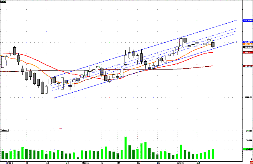Screen dimensions: 253x164
Task: Click the Apr 5 date label
Action: (181, 162)
